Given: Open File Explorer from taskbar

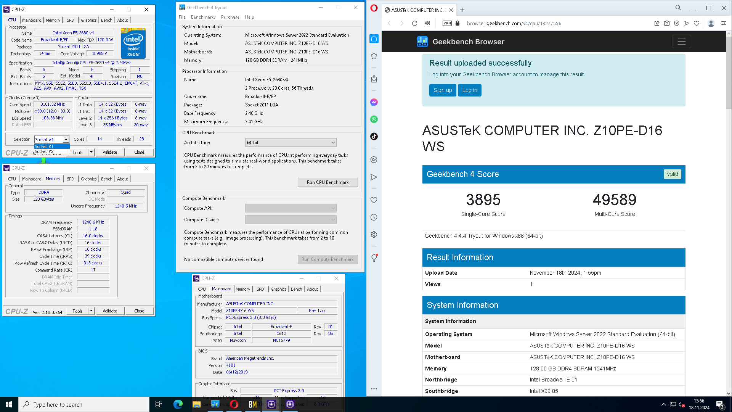Looking at the screenshot, I should [x=196, y=404].
